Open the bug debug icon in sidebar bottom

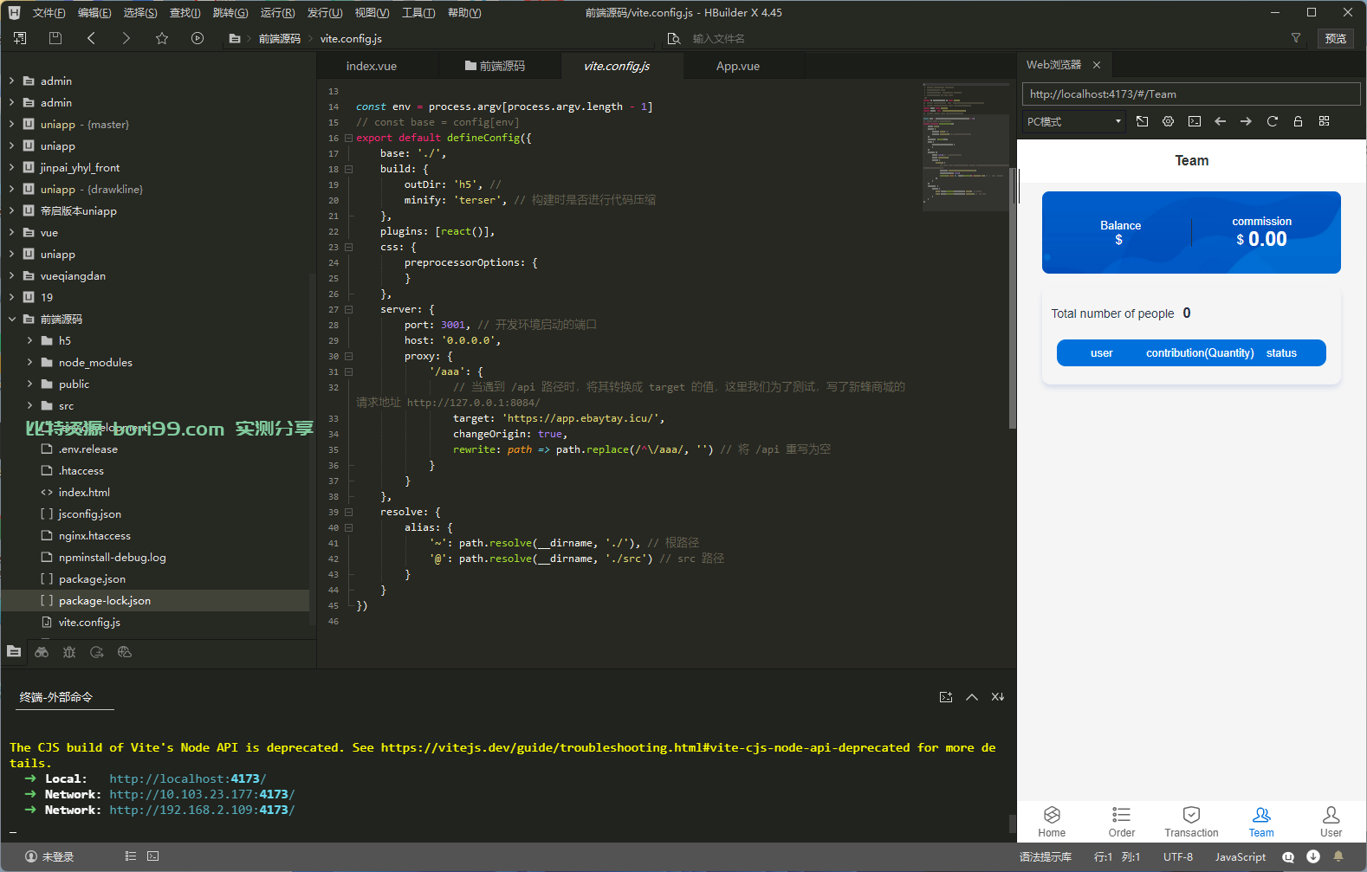69,652
